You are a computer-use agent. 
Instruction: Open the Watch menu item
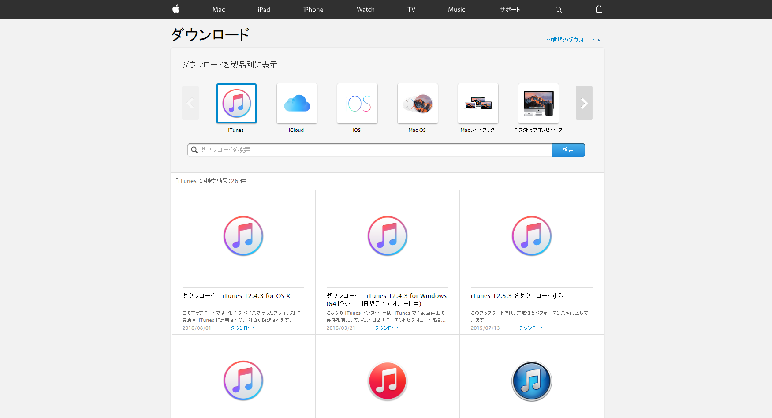click(x=365, y=10)
